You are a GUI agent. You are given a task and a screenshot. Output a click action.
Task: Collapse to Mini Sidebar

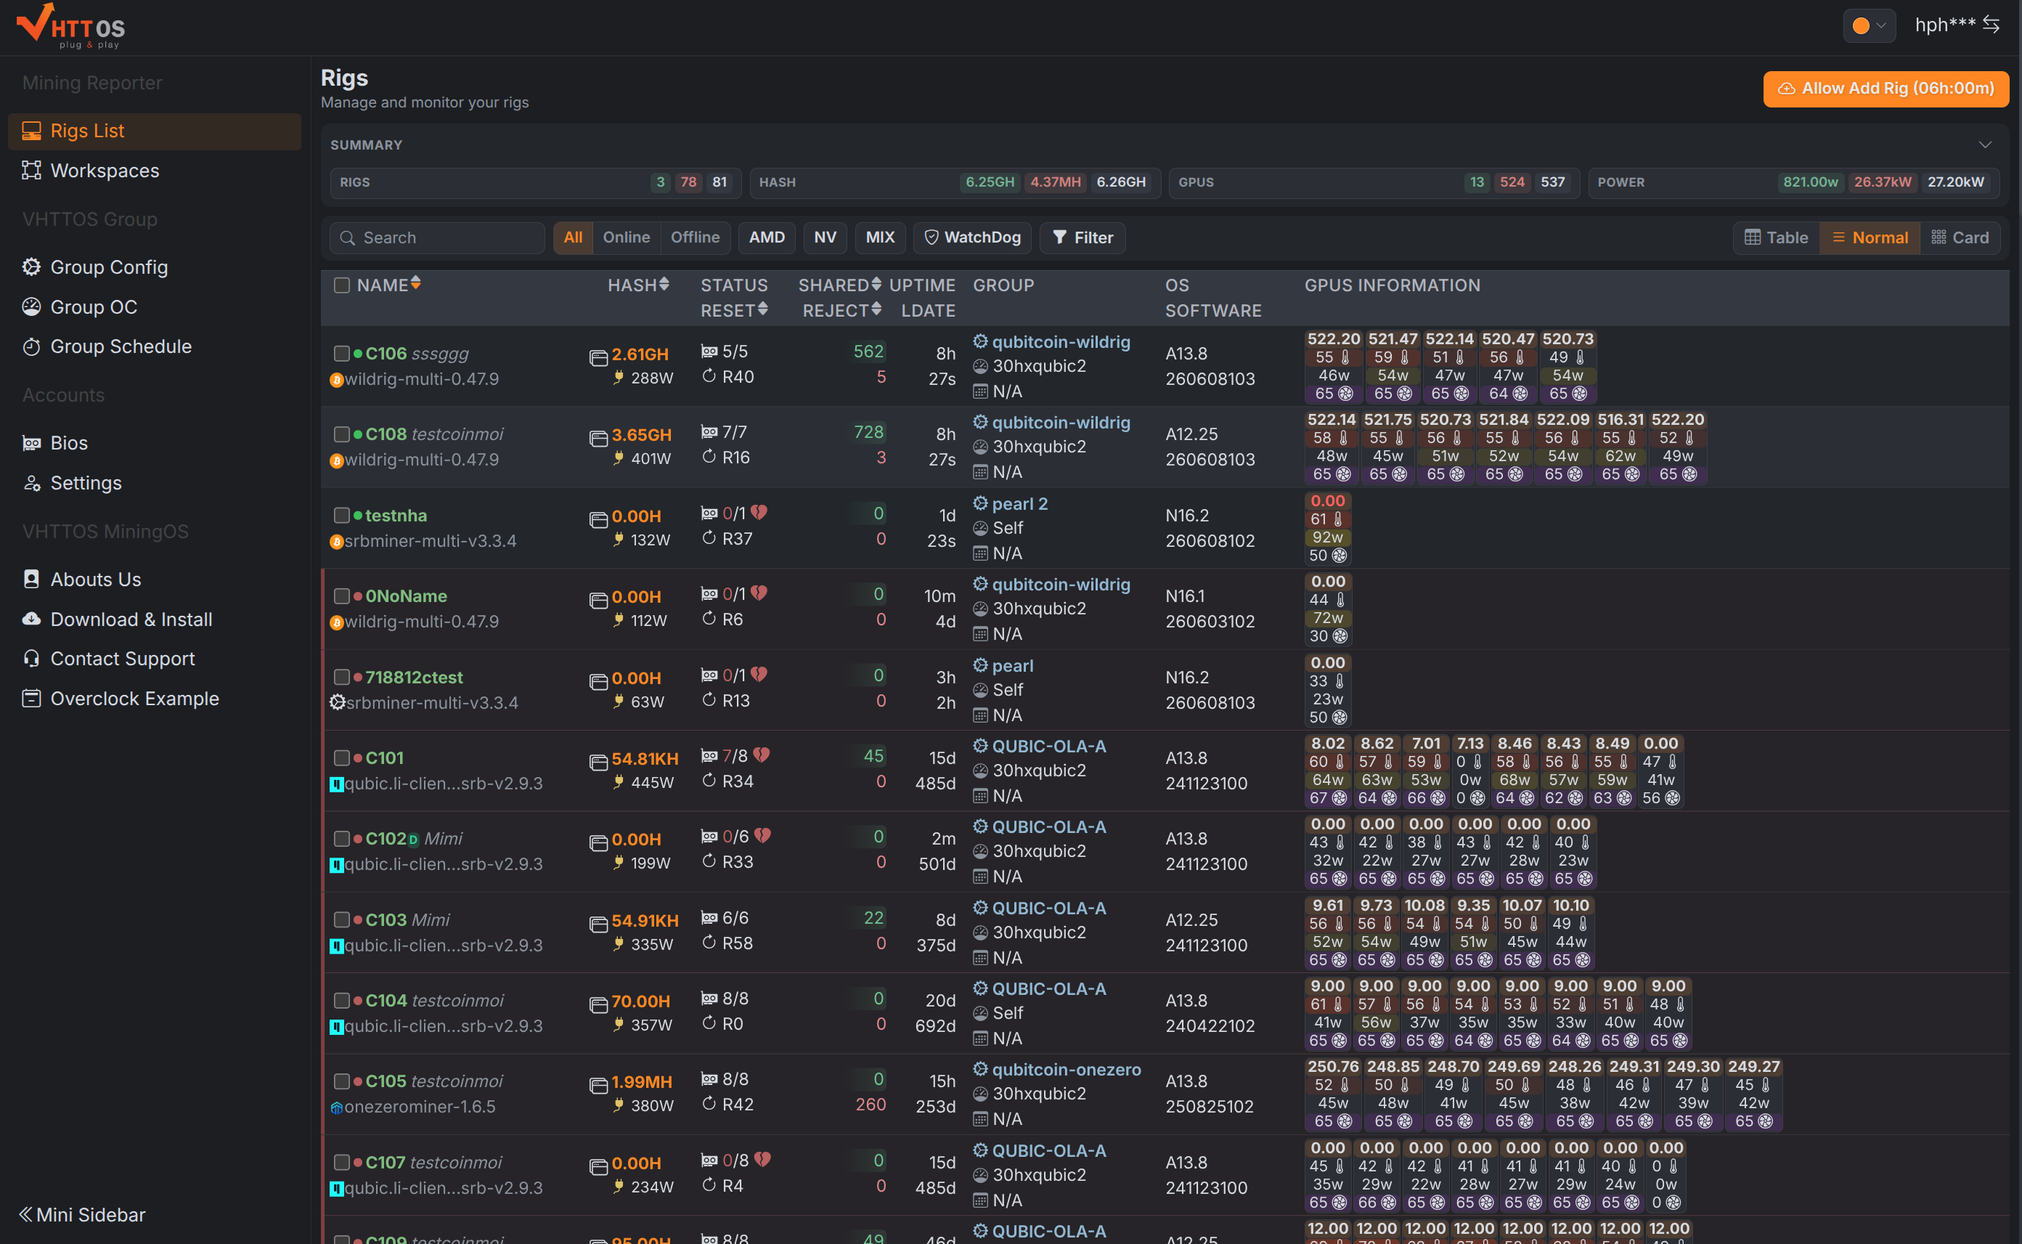(x=82, y=1214)
